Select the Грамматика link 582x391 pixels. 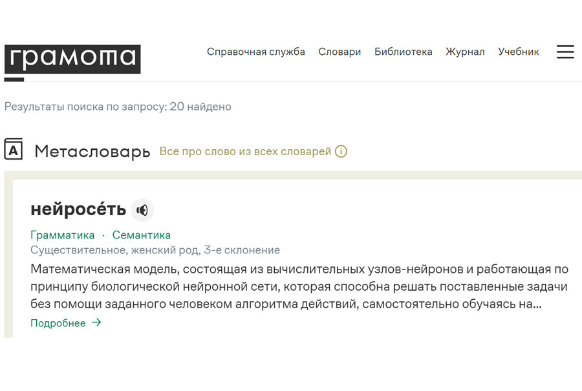coord(62,235)
